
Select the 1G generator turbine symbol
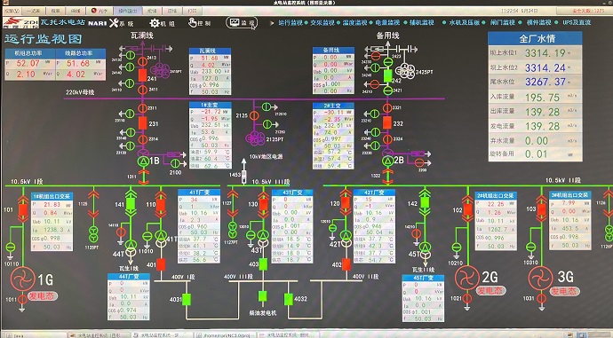(x=22, y=279)
